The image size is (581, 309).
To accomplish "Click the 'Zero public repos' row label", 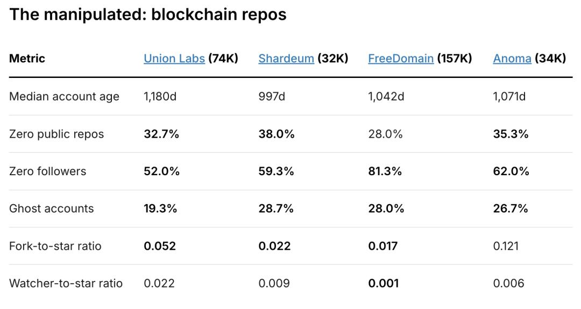I will coord(56,134).
